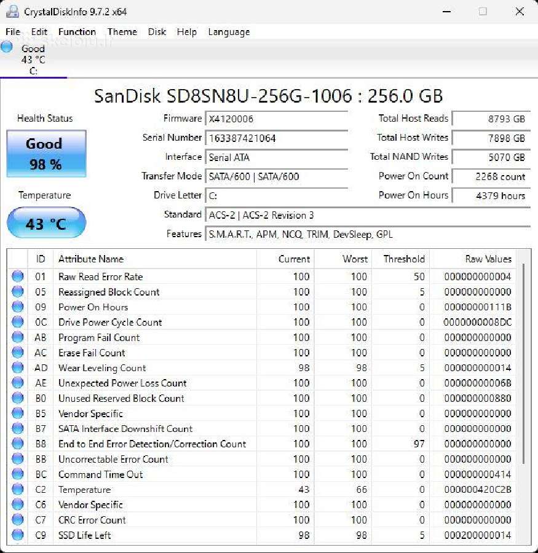Image resolution: width=538 pixels, height=553 pixels.
Task: Click status orb for attribute 09 Power On Hours
Action: click(x=18, y=307)
